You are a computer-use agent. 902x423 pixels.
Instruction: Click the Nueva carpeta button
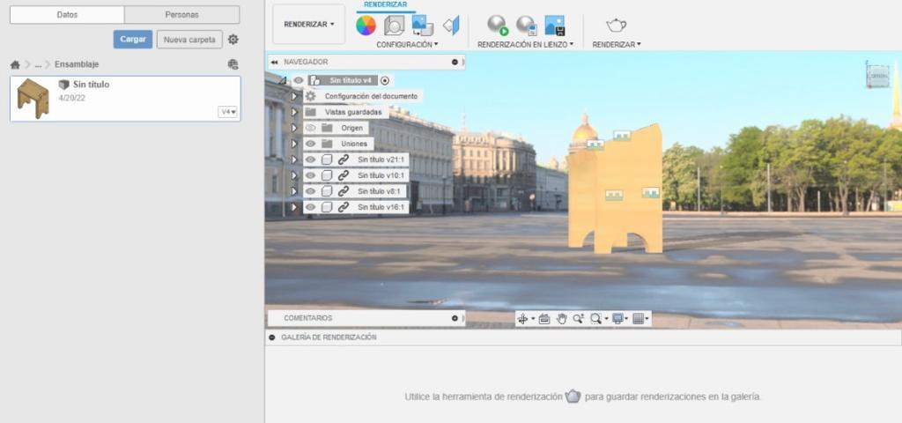click(189, 39)
